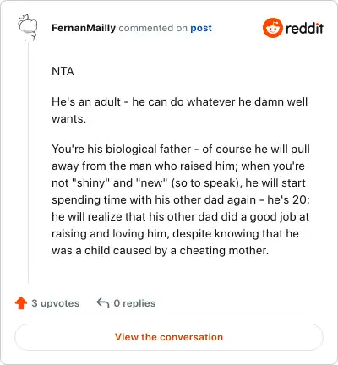Click the orange Reddit Snoo logo
Image resolution: width=338 pixels, height=365 pixels.
click(x=272, y=28)
